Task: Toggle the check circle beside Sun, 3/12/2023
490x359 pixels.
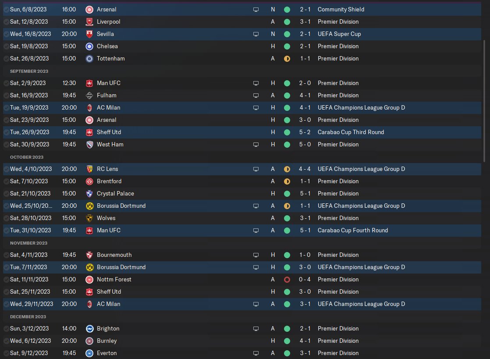Action: click(6, 329)
